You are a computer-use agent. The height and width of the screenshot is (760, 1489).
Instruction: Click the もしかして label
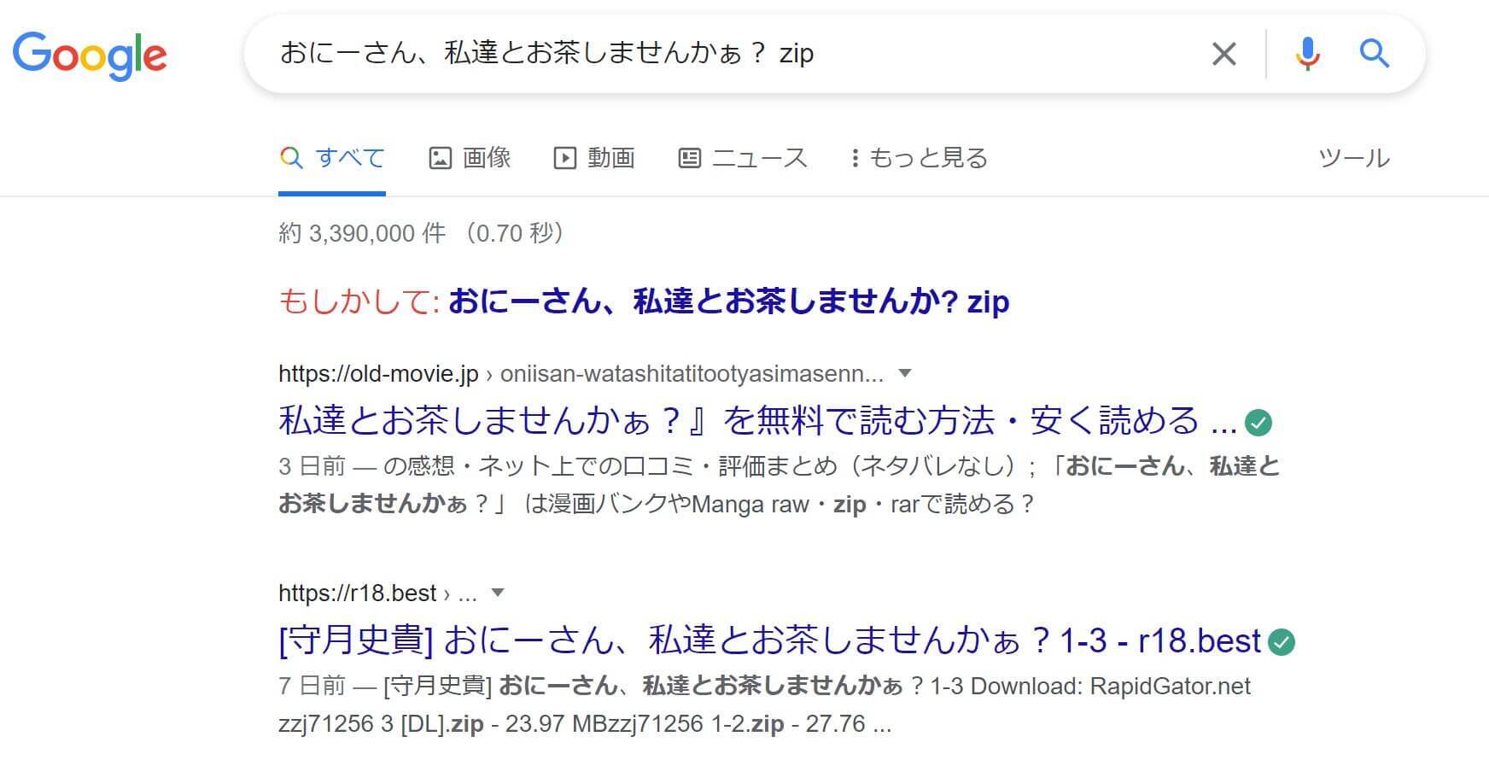pos(359,301)
